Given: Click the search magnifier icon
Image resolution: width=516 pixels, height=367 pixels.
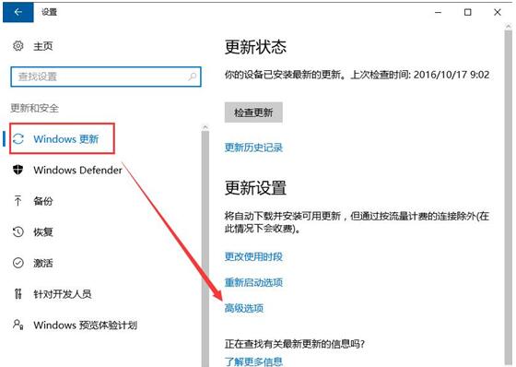Looking at the screenshot, I should [193, 77].
